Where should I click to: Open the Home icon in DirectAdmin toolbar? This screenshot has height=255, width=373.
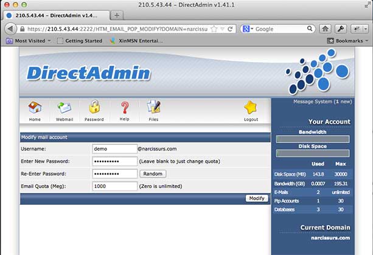click(35, 108)
